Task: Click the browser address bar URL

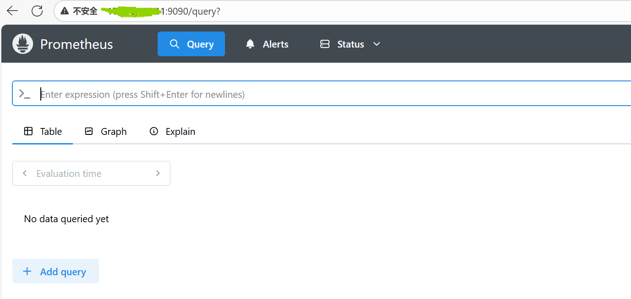Action: 160,11
